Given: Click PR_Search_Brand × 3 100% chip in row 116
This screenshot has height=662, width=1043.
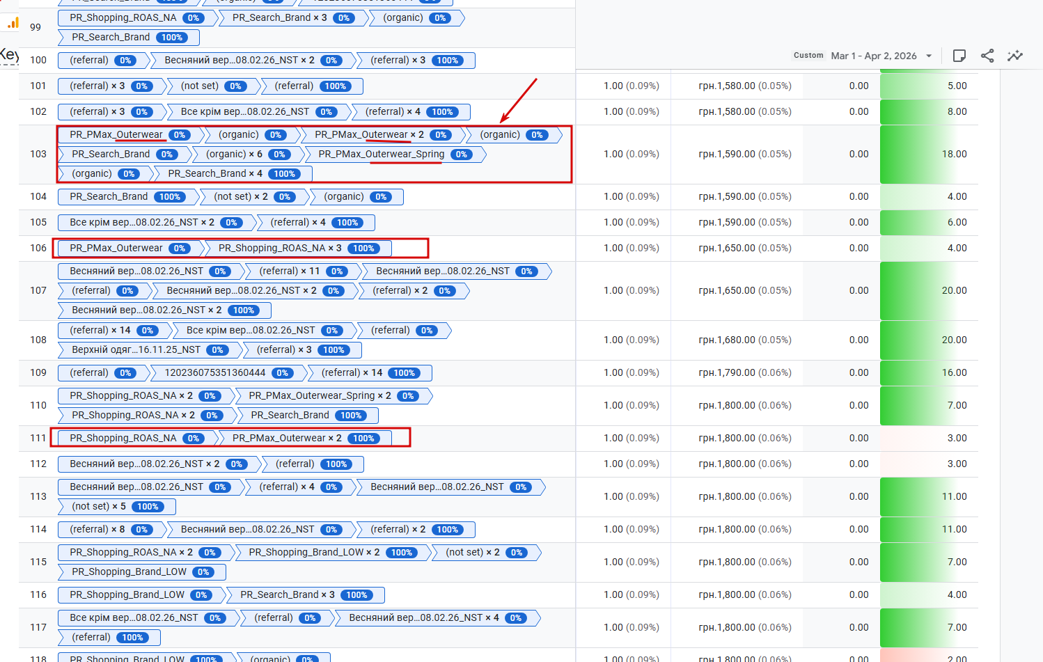Looking at the screenshot, I should coord(306,595).
